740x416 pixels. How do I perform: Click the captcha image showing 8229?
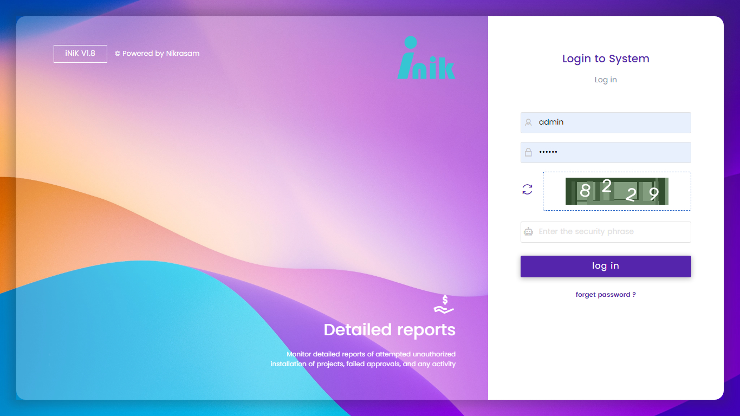[617, 191]
